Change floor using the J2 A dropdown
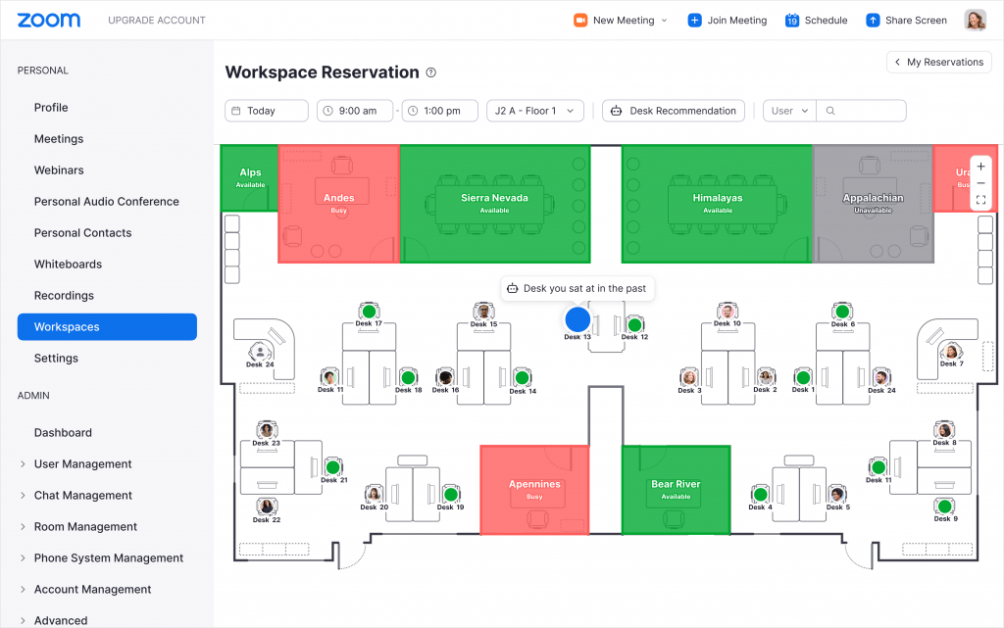This screenshot has width=1004, height=628. coord(534,111)
